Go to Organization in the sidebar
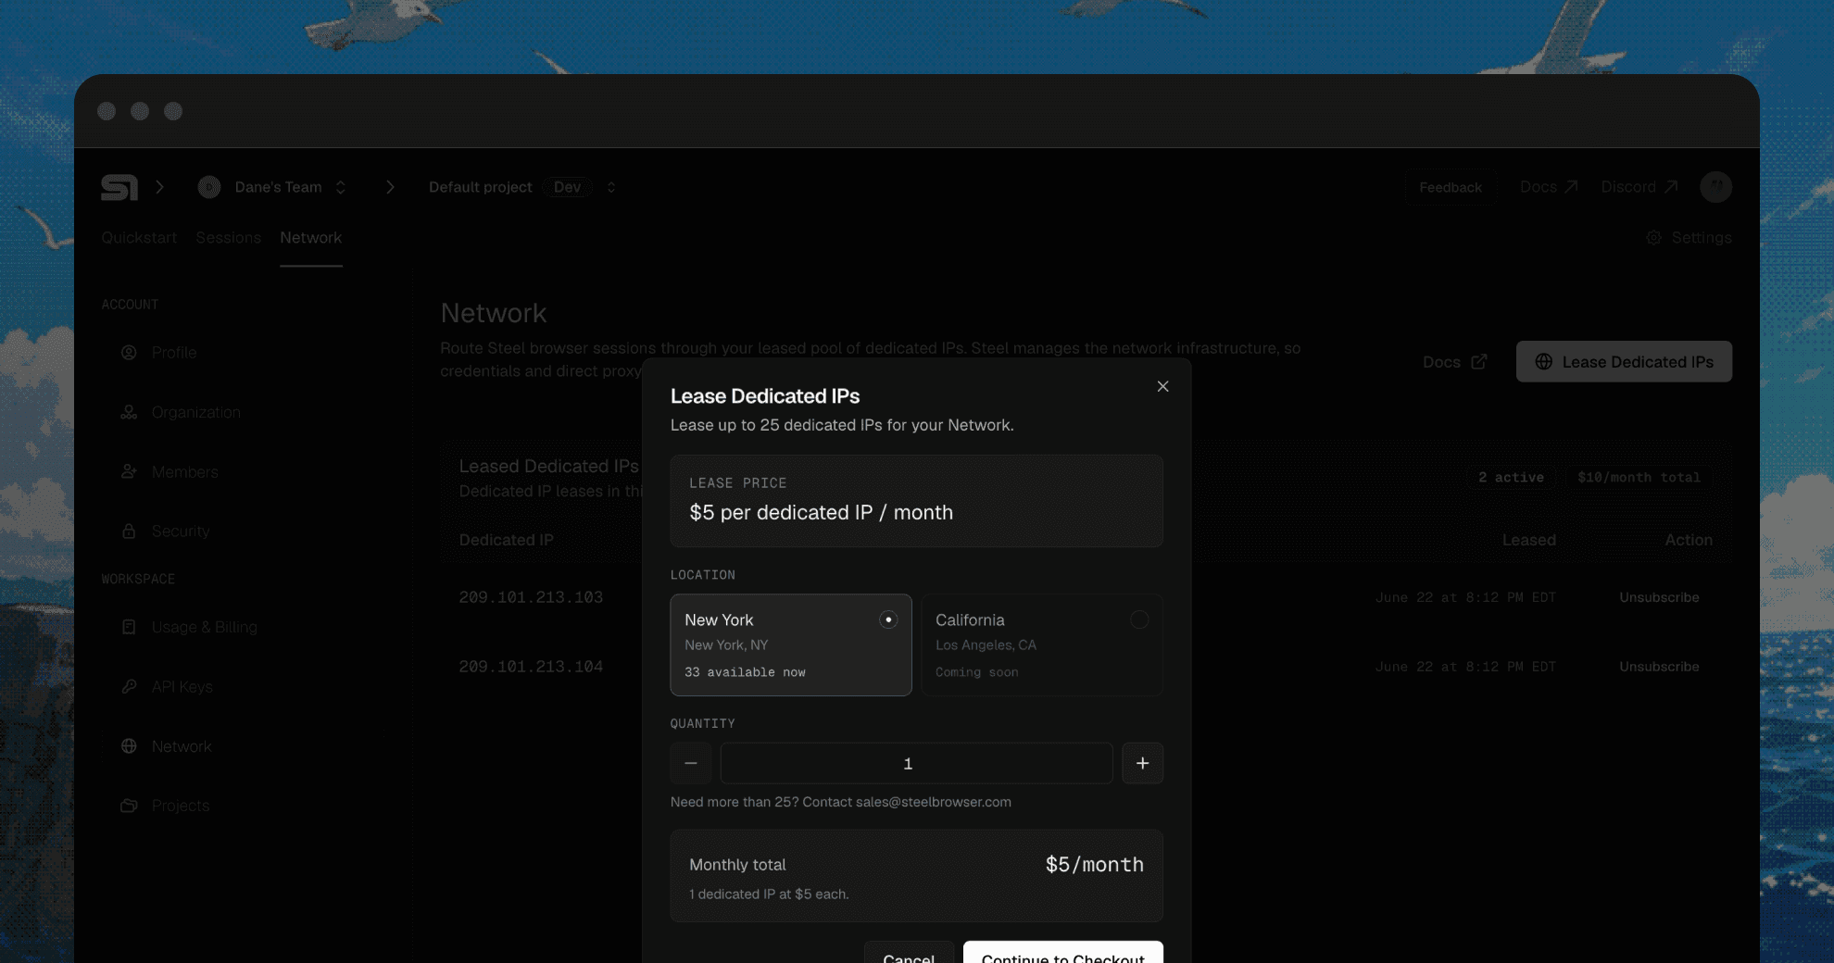The width and height of the screenshot is (1834, 963). pyautogui.click(x=196, y=412)
